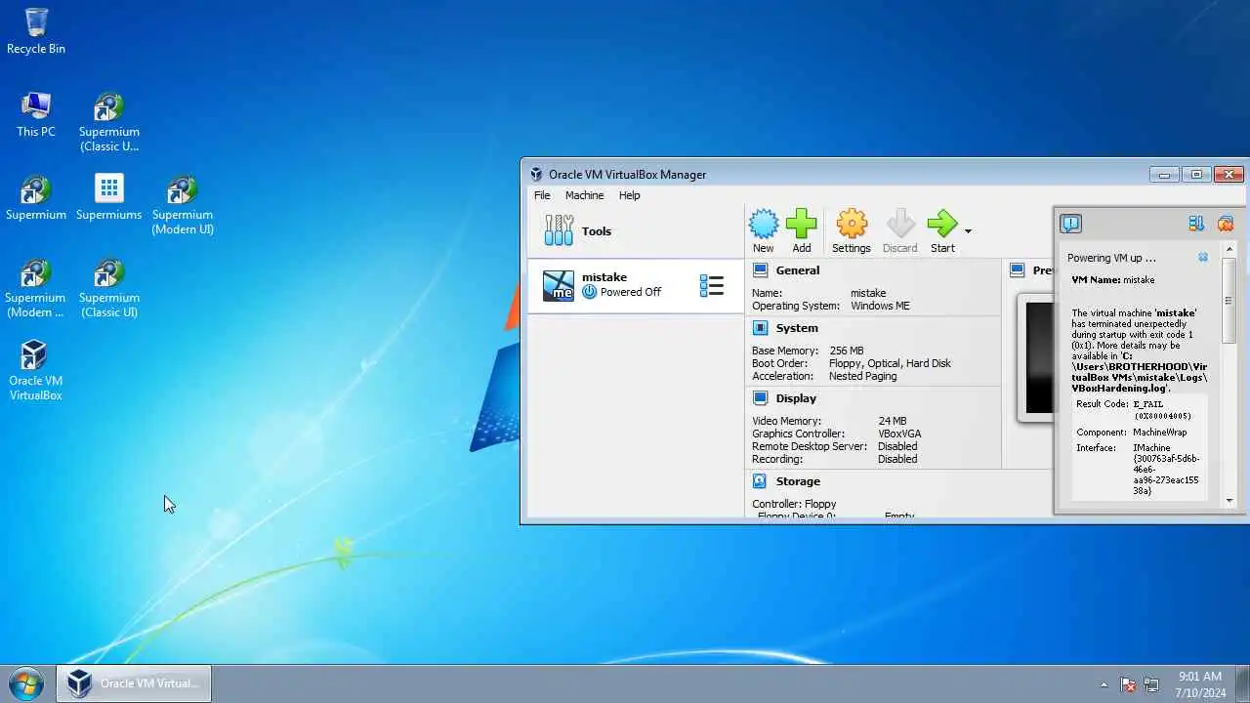Click the Discard toolbar icon
This screenshot has width=1250, height=703.
(x=900, y=231)
